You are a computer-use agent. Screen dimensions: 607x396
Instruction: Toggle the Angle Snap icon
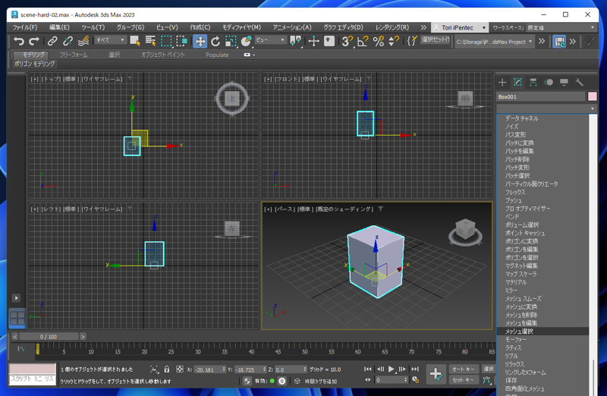363,41
